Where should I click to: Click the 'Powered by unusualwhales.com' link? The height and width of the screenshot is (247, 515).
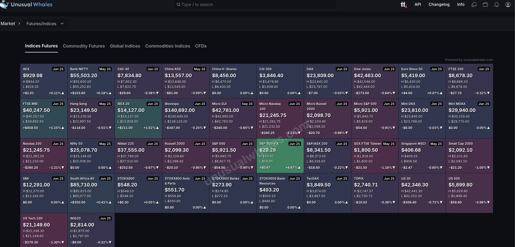pyautogui.click(x=469, y=60)
